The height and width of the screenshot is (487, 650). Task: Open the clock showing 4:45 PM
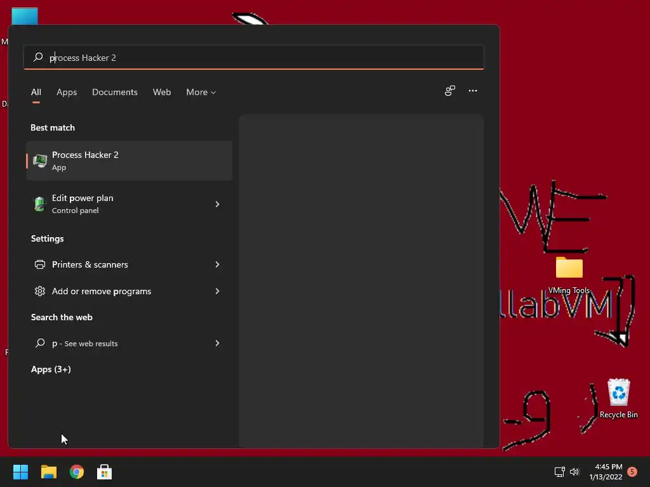click(x=606, y=472)
